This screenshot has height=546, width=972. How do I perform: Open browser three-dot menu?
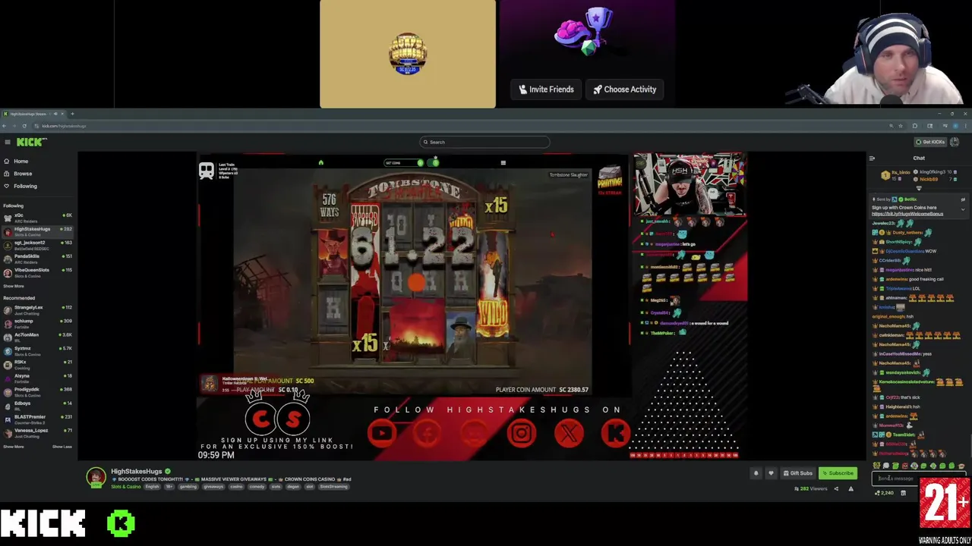click(966, 126)
